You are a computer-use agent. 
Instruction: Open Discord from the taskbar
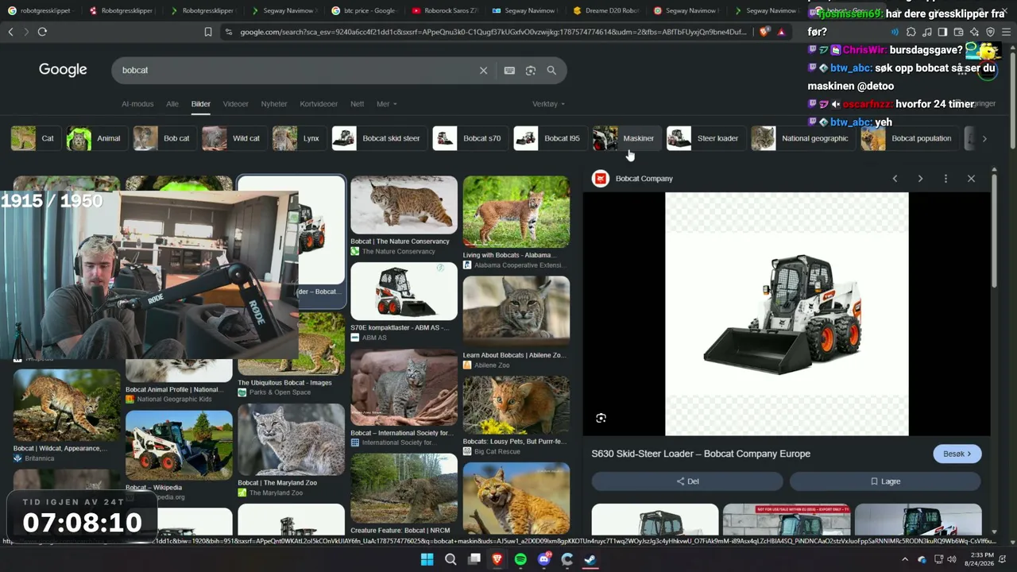[x=544, y=559]
